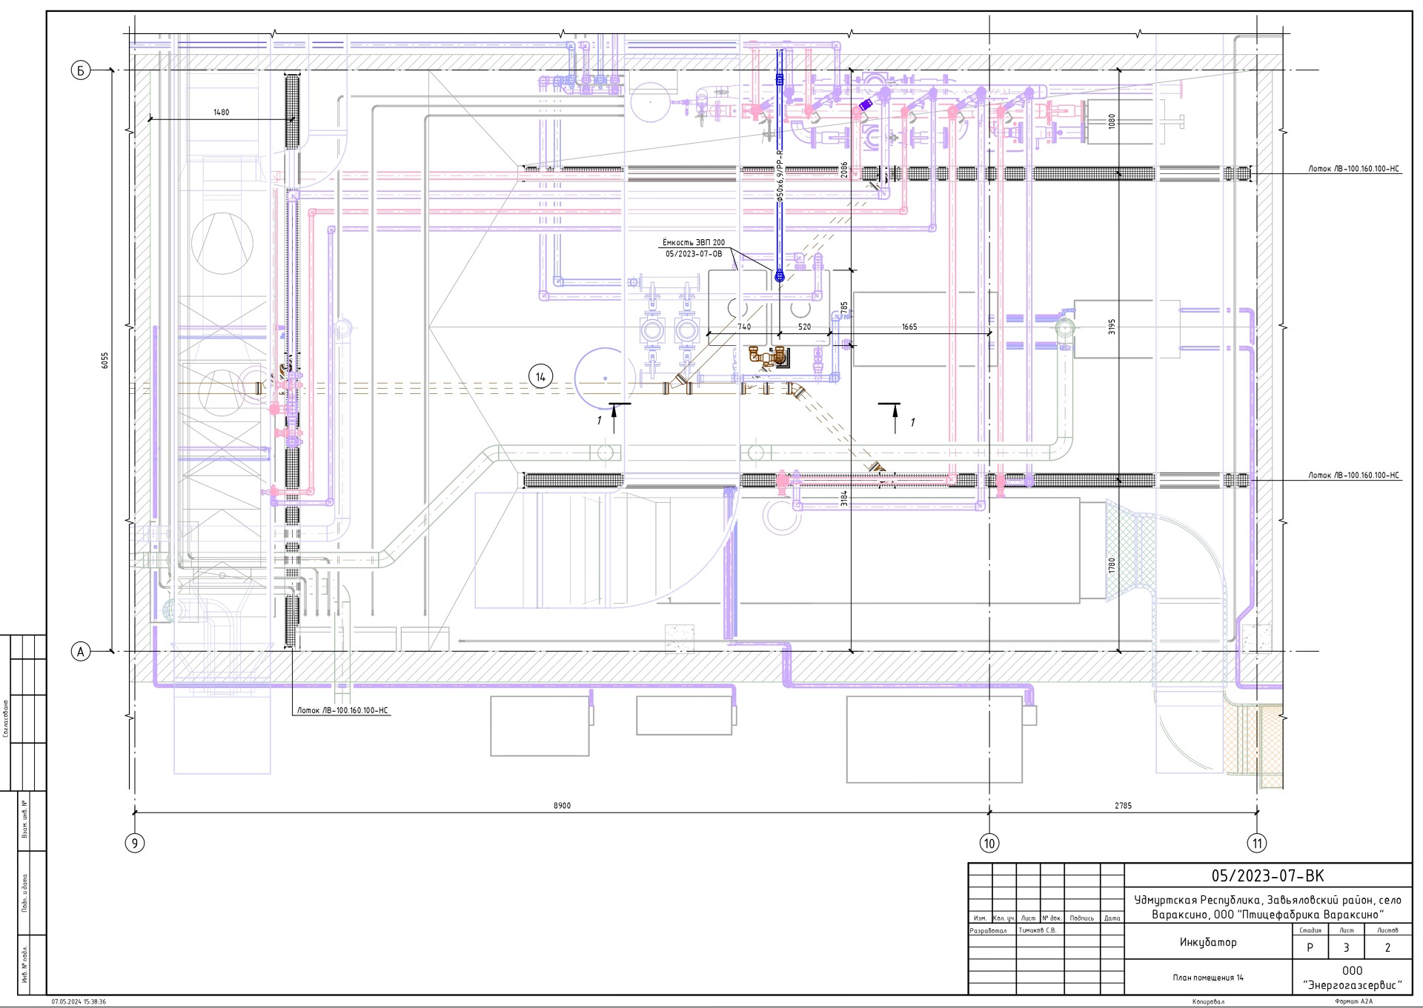
Task: Click the 6055 vertical dimension
Action: (x=105, y=360)
